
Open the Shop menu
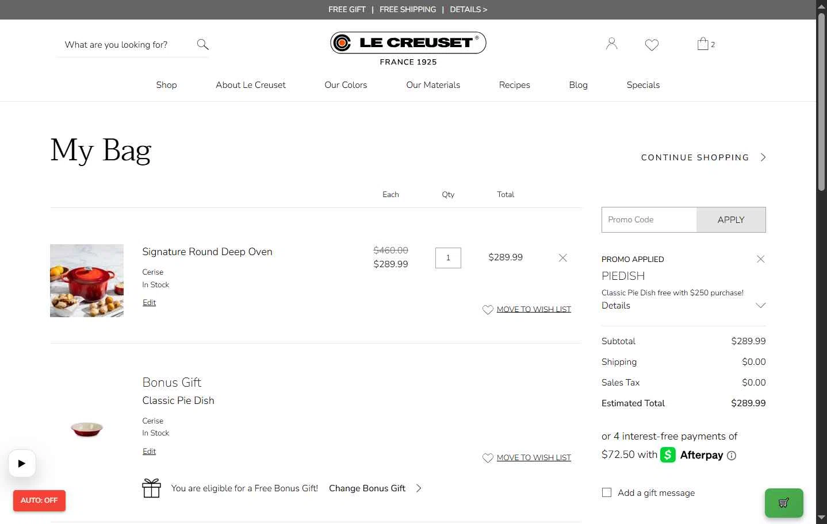(166, 85)
